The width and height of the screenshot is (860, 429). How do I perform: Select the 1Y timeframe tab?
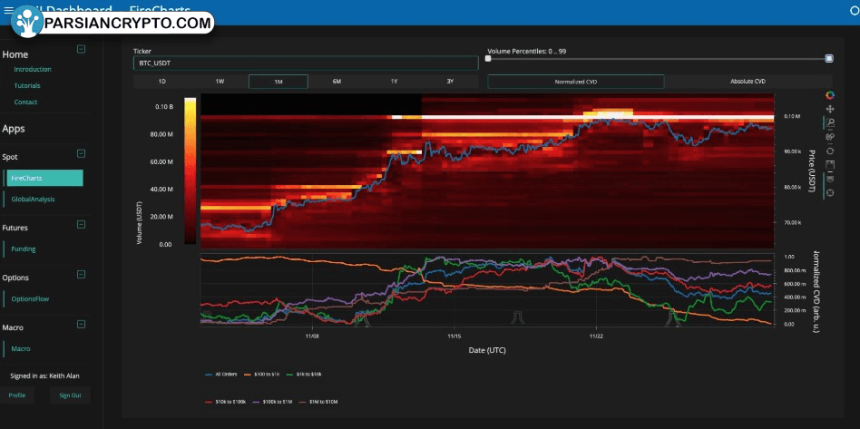(x=394, y=82)
